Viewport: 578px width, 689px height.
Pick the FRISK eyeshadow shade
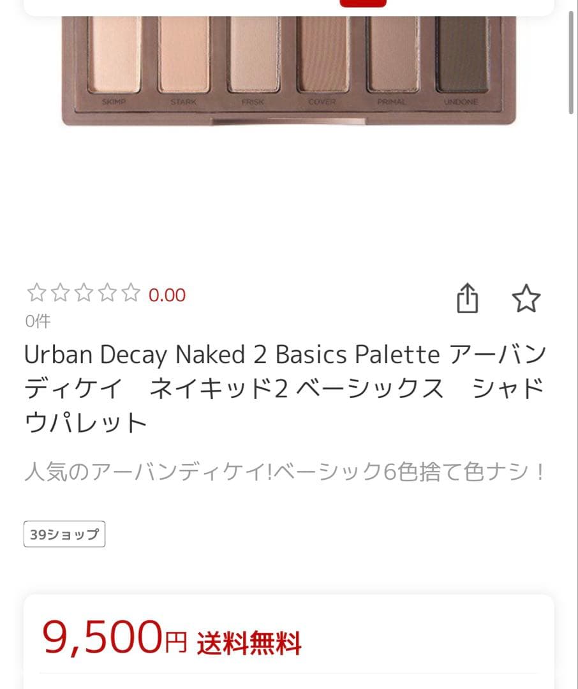253,54
